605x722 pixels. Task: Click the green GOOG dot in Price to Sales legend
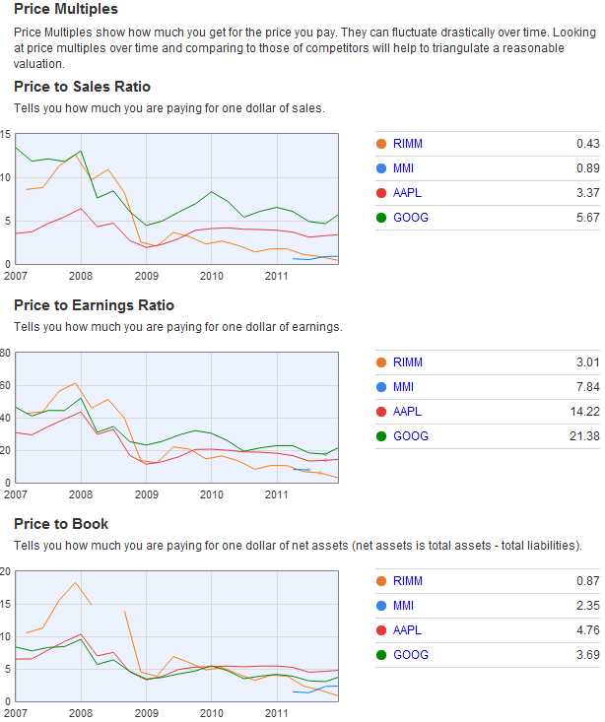(x=381, y=218)
